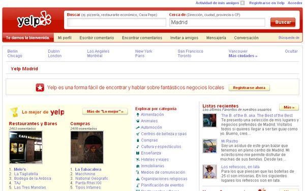Image resolution: width=305 pixels, height=191 pixels.
Task: Open Tipos Infames link
Action: pyautogui.click(x=88, y=187)
